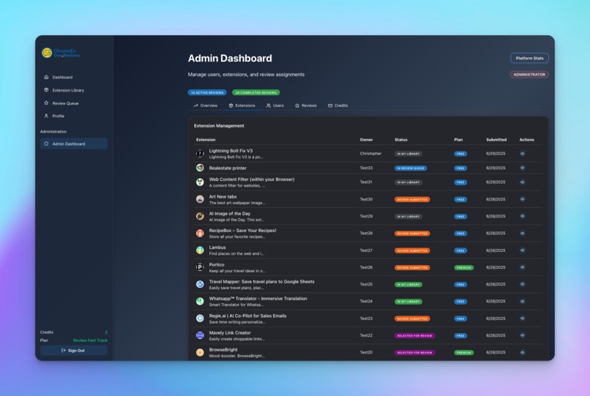Image resolution: width=590 pixels, height=396 pixels.
Task: Click In Review Queue status of Realestate printer
Action: (x=411, y=168)
